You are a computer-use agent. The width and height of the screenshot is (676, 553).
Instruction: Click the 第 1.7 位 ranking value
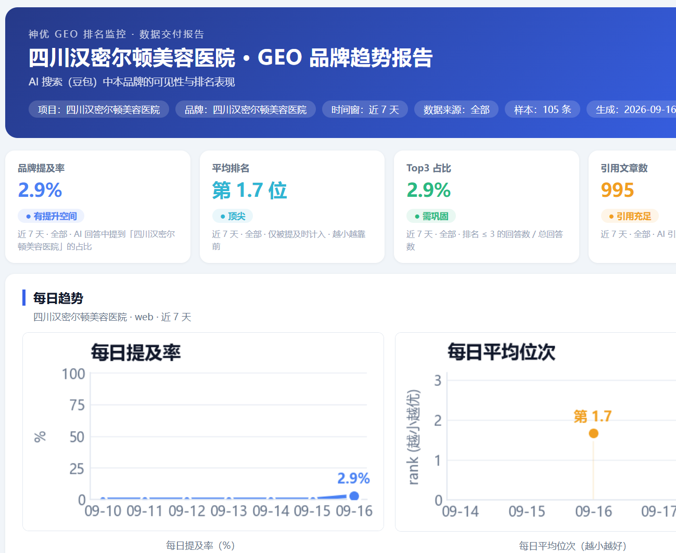(249, 190)
